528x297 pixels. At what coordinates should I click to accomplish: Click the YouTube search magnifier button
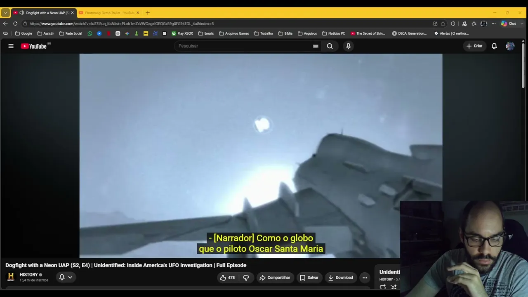(x=330, y=46)
